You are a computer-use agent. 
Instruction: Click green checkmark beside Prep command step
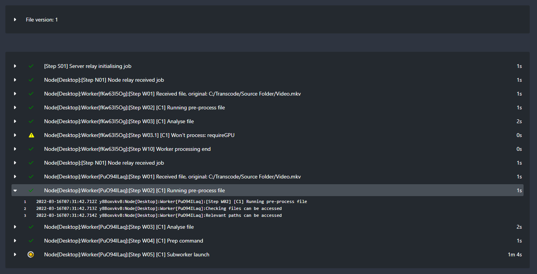pyautogui.click(x=31, y=241)
